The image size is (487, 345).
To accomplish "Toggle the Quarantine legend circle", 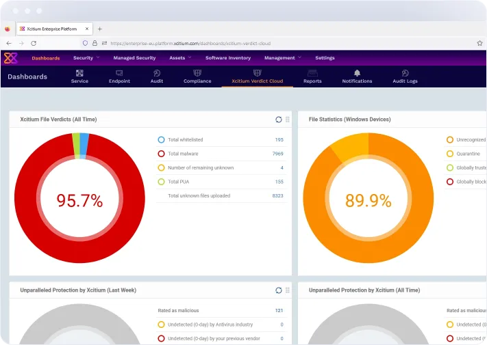I will tap(450, 154).
